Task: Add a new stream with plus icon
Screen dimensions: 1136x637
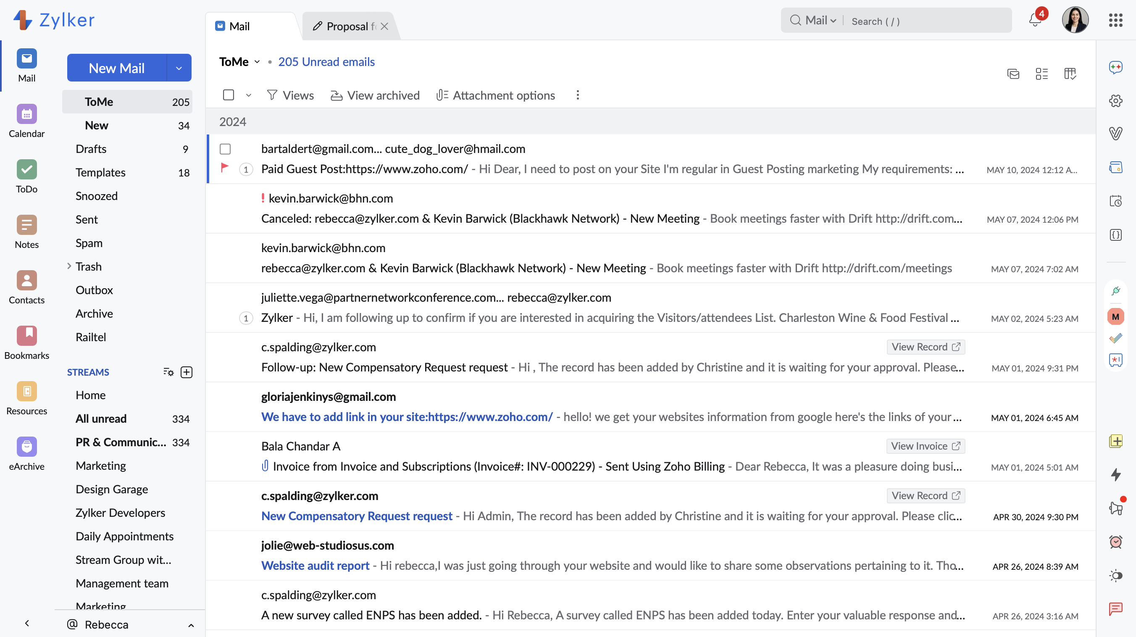Action: click(x=187, y=372)
